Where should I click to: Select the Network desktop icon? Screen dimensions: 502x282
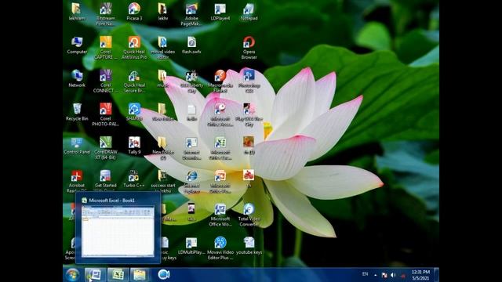77,78
